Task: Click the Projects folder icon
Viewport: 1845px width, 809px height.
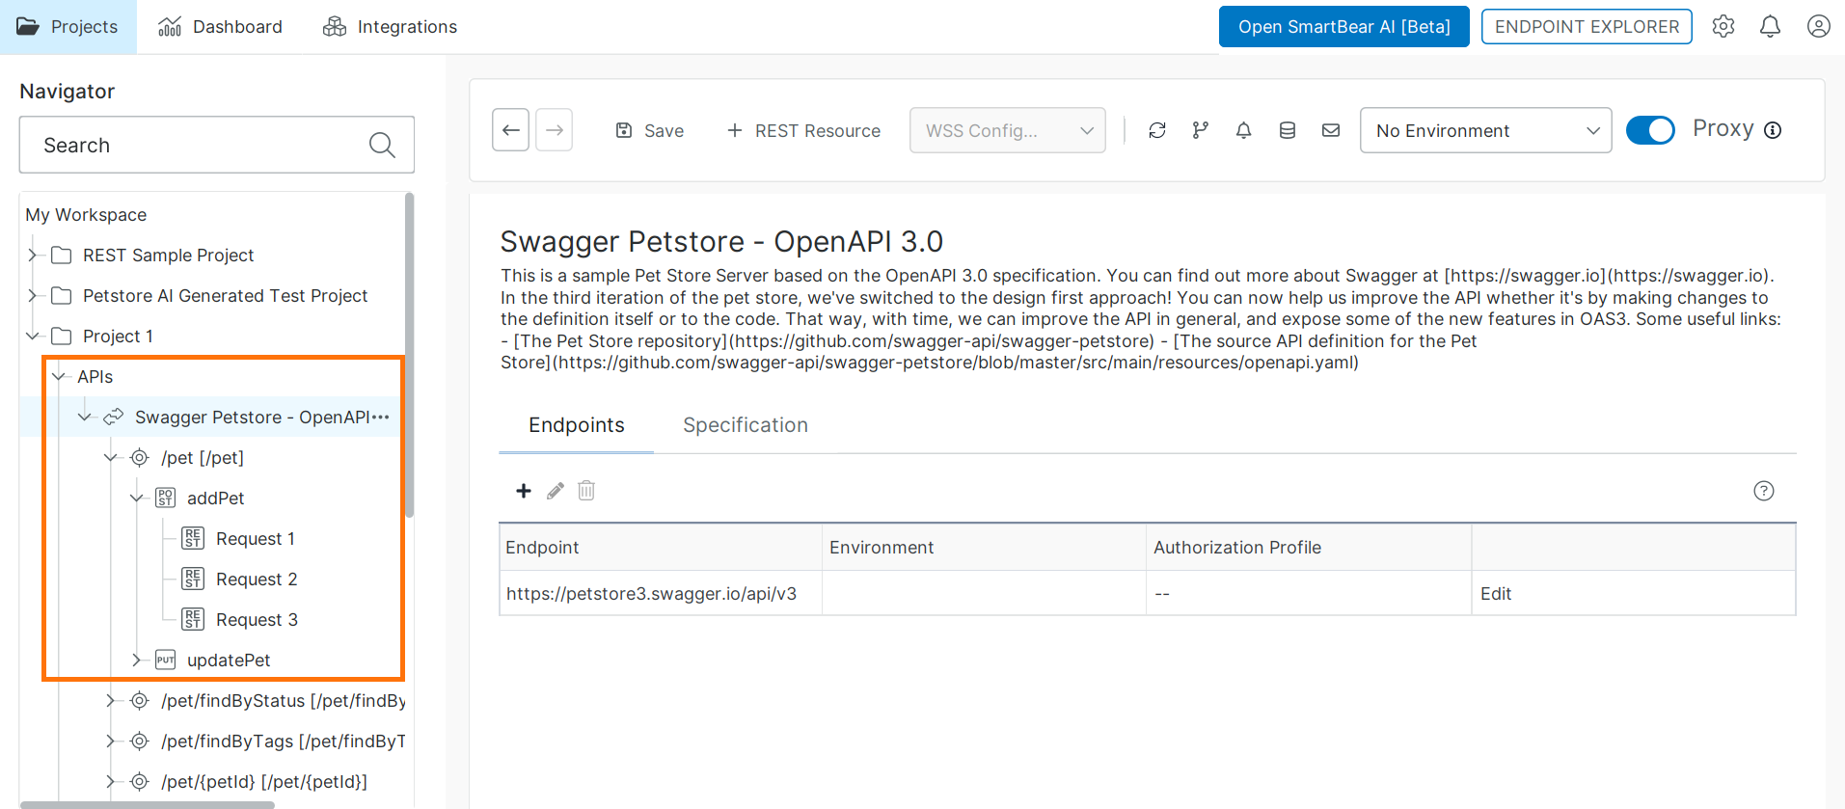Action: click(x=28, y=26)
